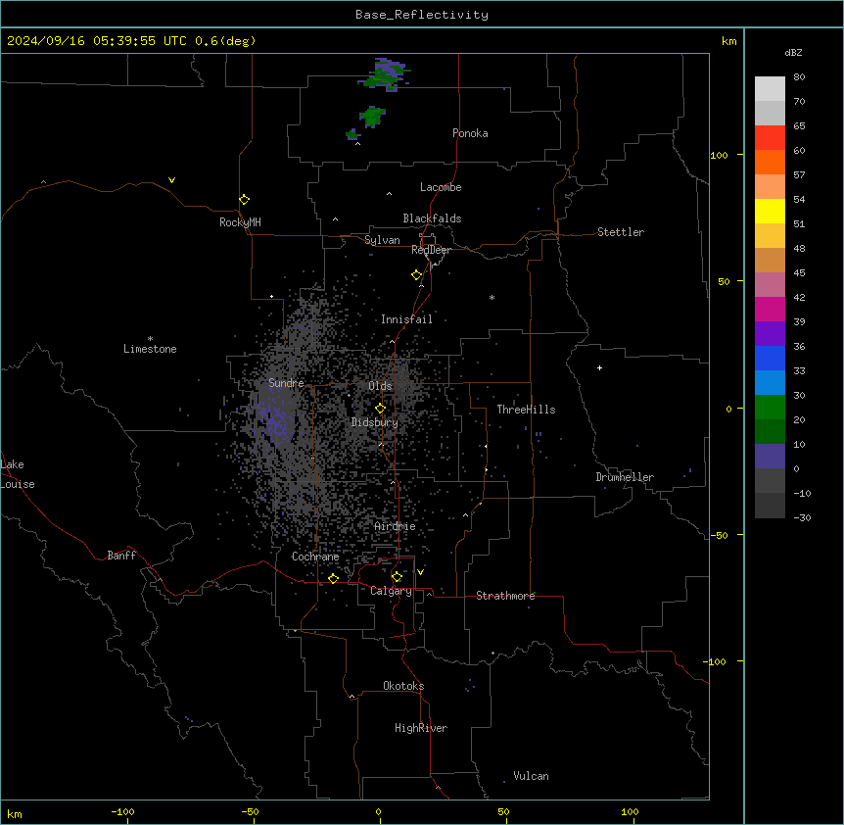Select the dark green 10-20 dBZ legend band
Image resolution: width=844 pixels, height=825 pixels.
[x=770, y=431]
